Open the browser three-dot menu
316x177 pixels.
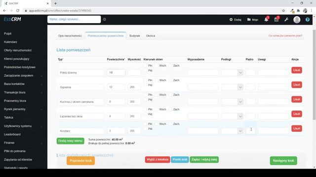point(312,10)
